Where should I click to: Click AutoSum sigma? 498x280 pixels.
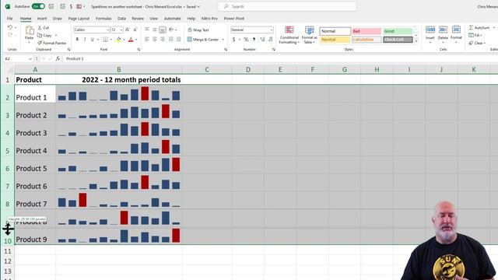tap(479, 28)
